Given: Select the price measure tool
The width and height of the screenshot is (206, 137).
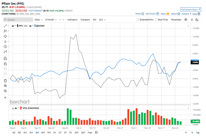Looking at the screenshot, I should click(x=5, y=52).
